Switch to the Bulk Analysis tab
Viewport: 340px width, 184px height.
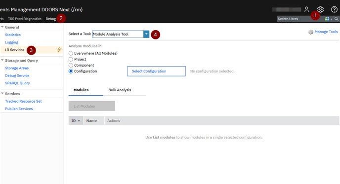pos(120,90)
